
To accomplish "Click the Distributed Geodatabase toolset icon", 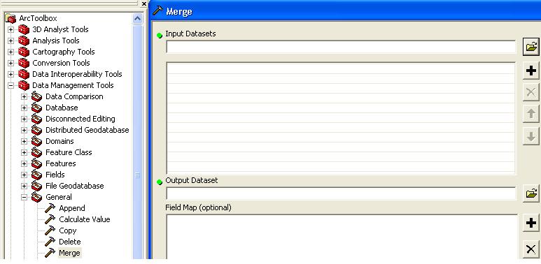I will point(36,130).
